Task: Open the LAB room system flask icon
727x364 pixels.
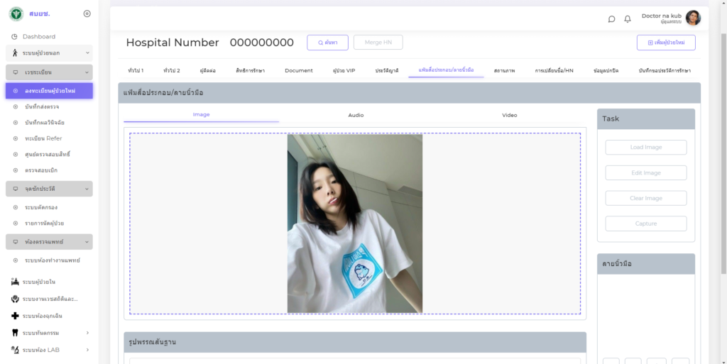Action: (x=15, y=350)
